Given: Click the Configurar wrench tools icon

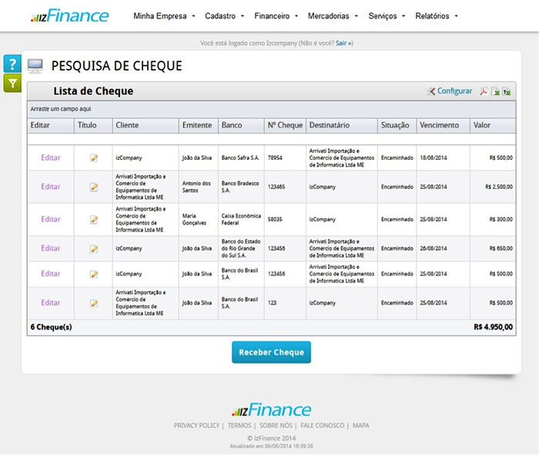Looking at the screenshot, I should (x=431, y=91).
